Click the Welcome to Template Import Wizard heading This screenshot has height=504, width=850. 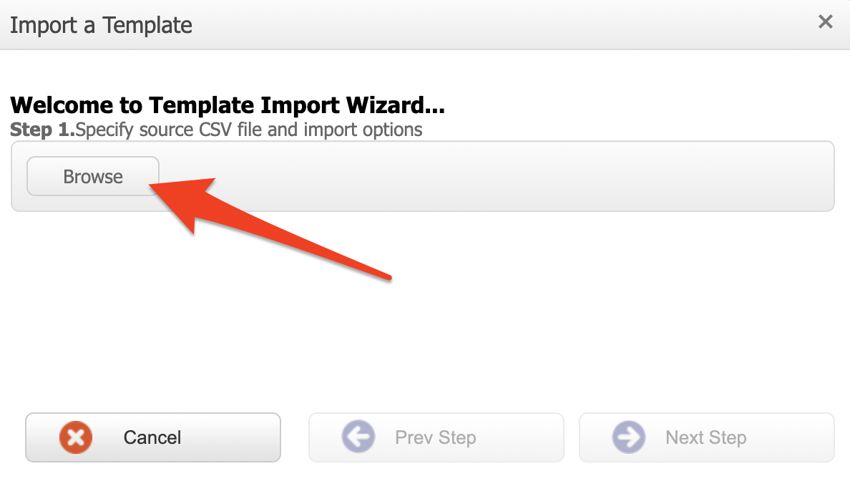(227, 105)
